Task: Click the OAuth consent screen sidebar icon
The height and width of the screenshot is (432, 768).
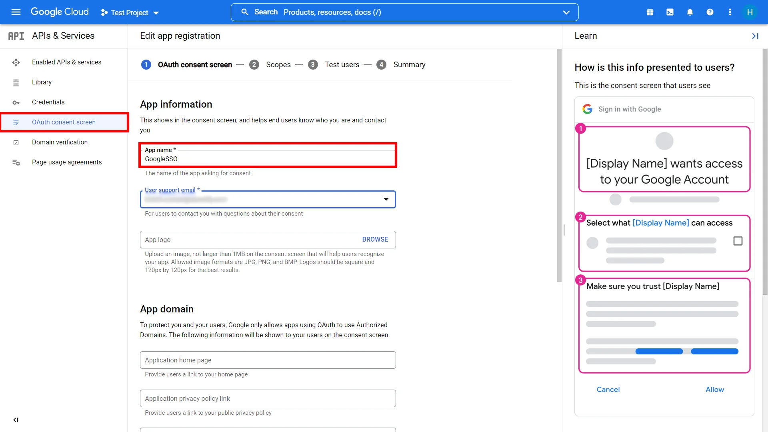Action: click(x=16, y=122)
